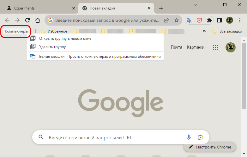Open a new tab with plus button
This screenshot has width=247, height=157.
tap(161, 8)
